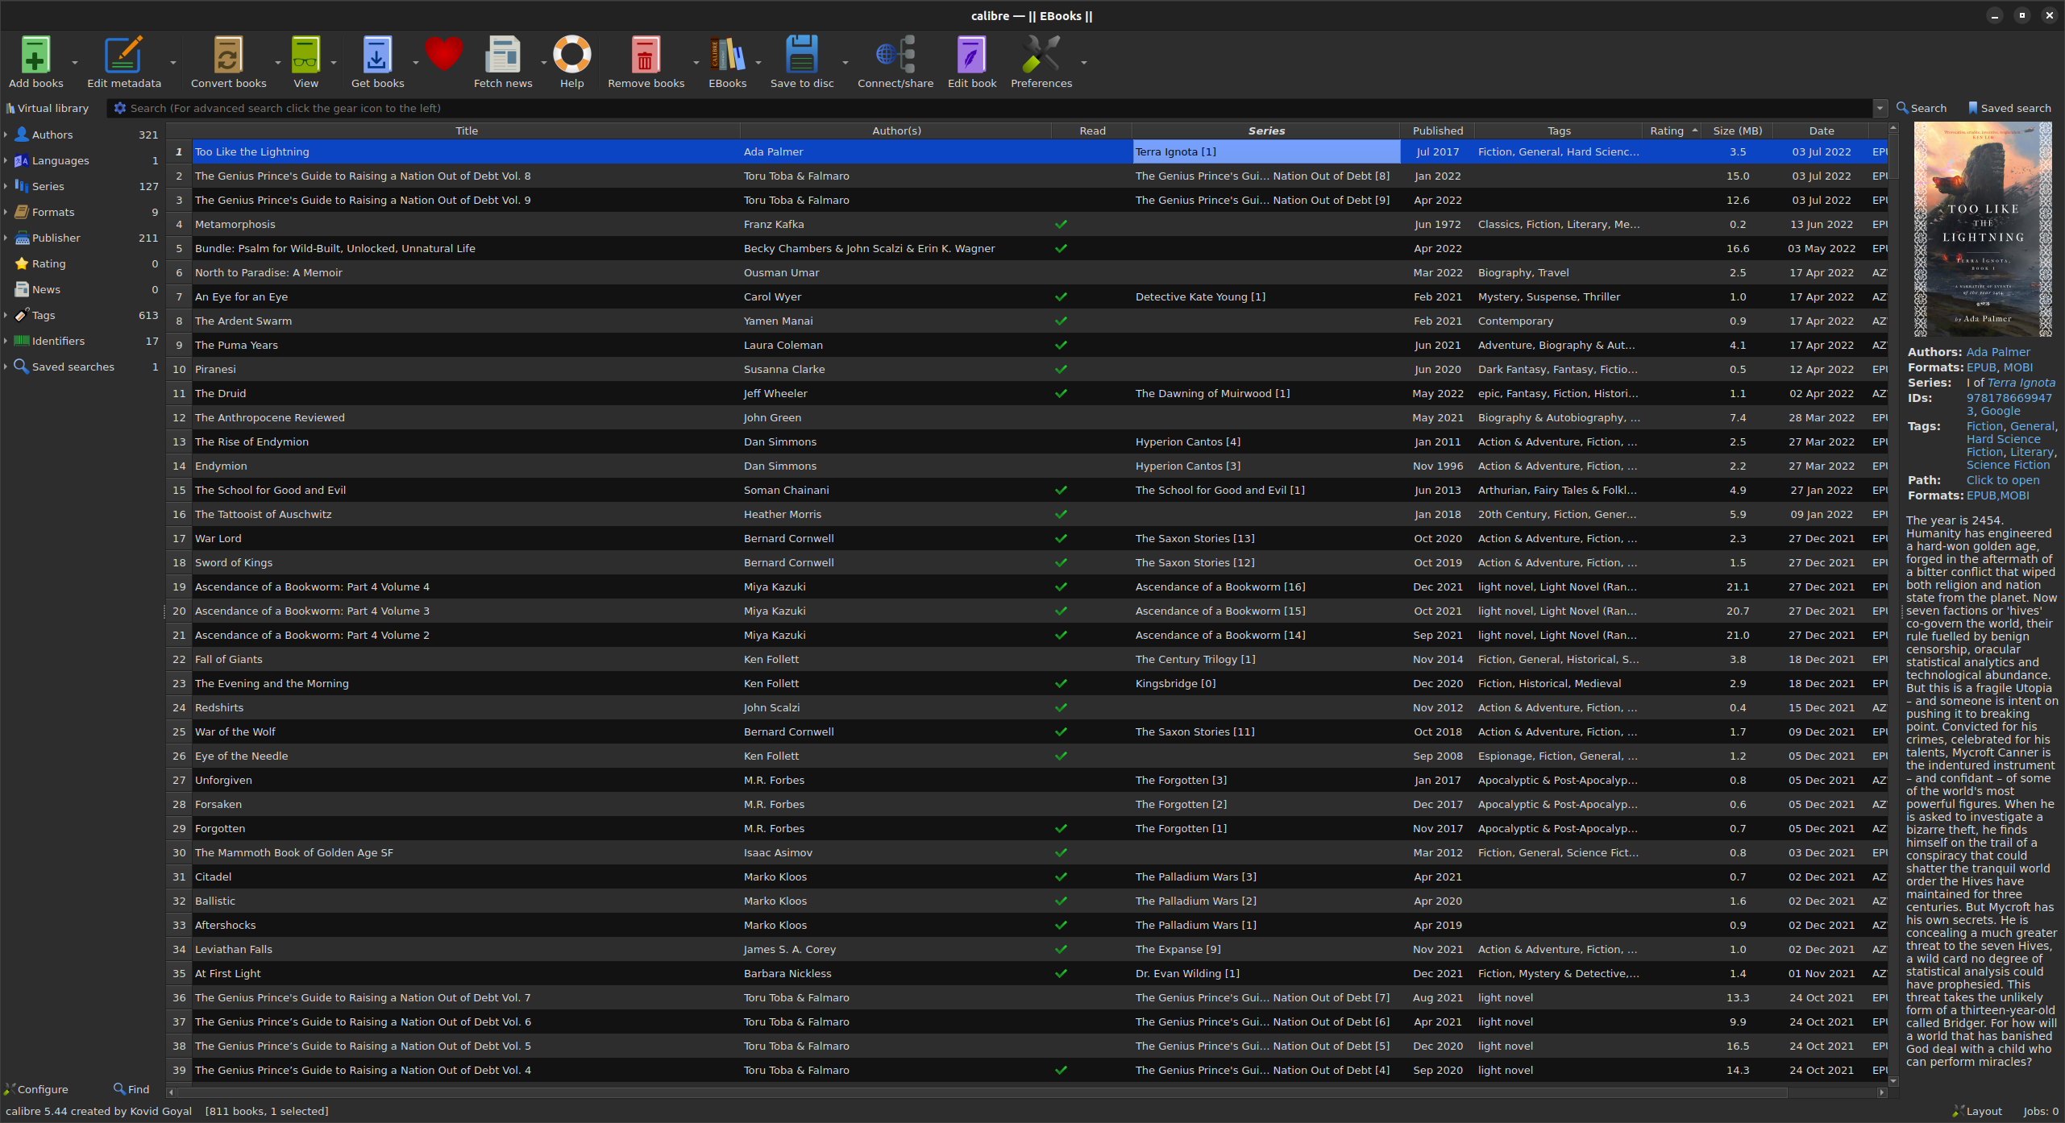Click the Saved searches category in sidebar
Image resolution: width=2065 pixels, height=1123 pixels.
click(73, 367)
